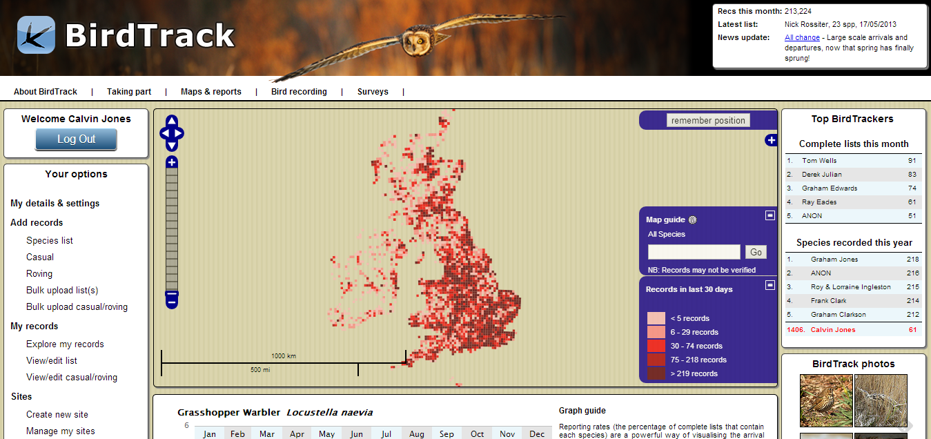Click the '6 - 29 records' colour swatch
Screen dimensions: 931x439
[656, 332]
